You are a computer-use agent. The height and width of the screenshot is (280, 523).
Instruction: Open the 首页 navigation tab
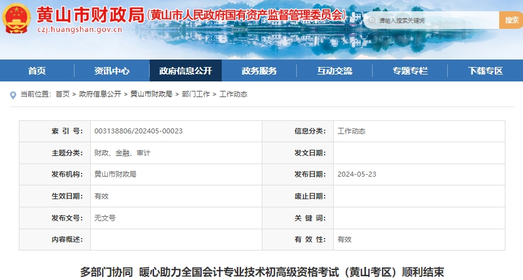[37, 71]
